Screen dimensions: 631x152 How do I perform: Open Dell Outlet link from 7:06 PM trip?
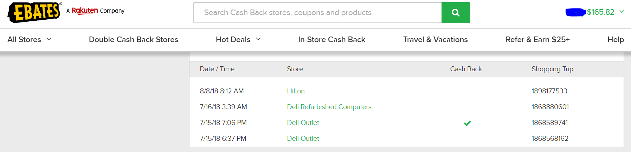303,123
